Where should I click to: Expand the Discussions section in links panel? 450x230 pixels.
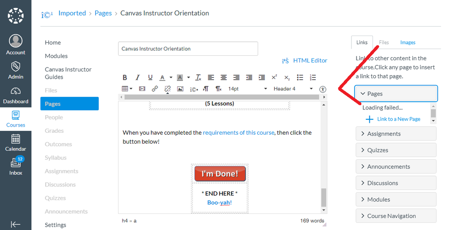pos(396,183)
